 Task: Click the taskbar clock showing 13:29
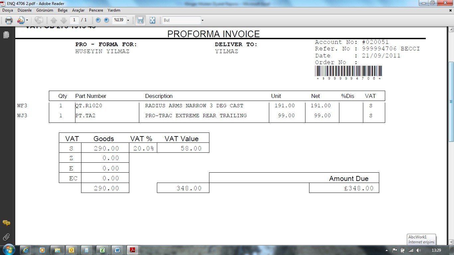436,250
